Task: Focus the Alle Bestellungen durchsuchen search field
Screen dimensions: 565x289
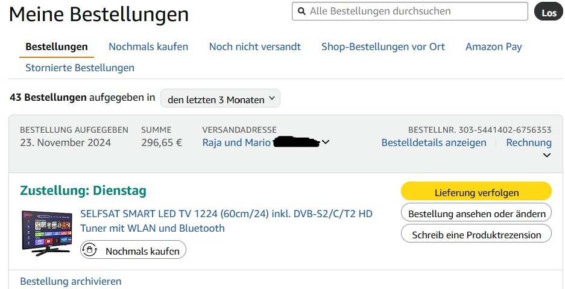Action: pos(410,11)
